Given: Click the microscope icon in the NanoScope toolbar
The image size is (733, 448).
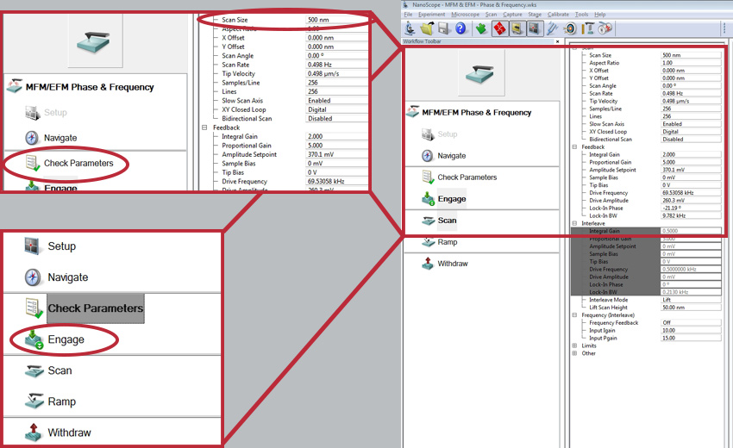Looking at the screenshot, I should pos(410,28).
